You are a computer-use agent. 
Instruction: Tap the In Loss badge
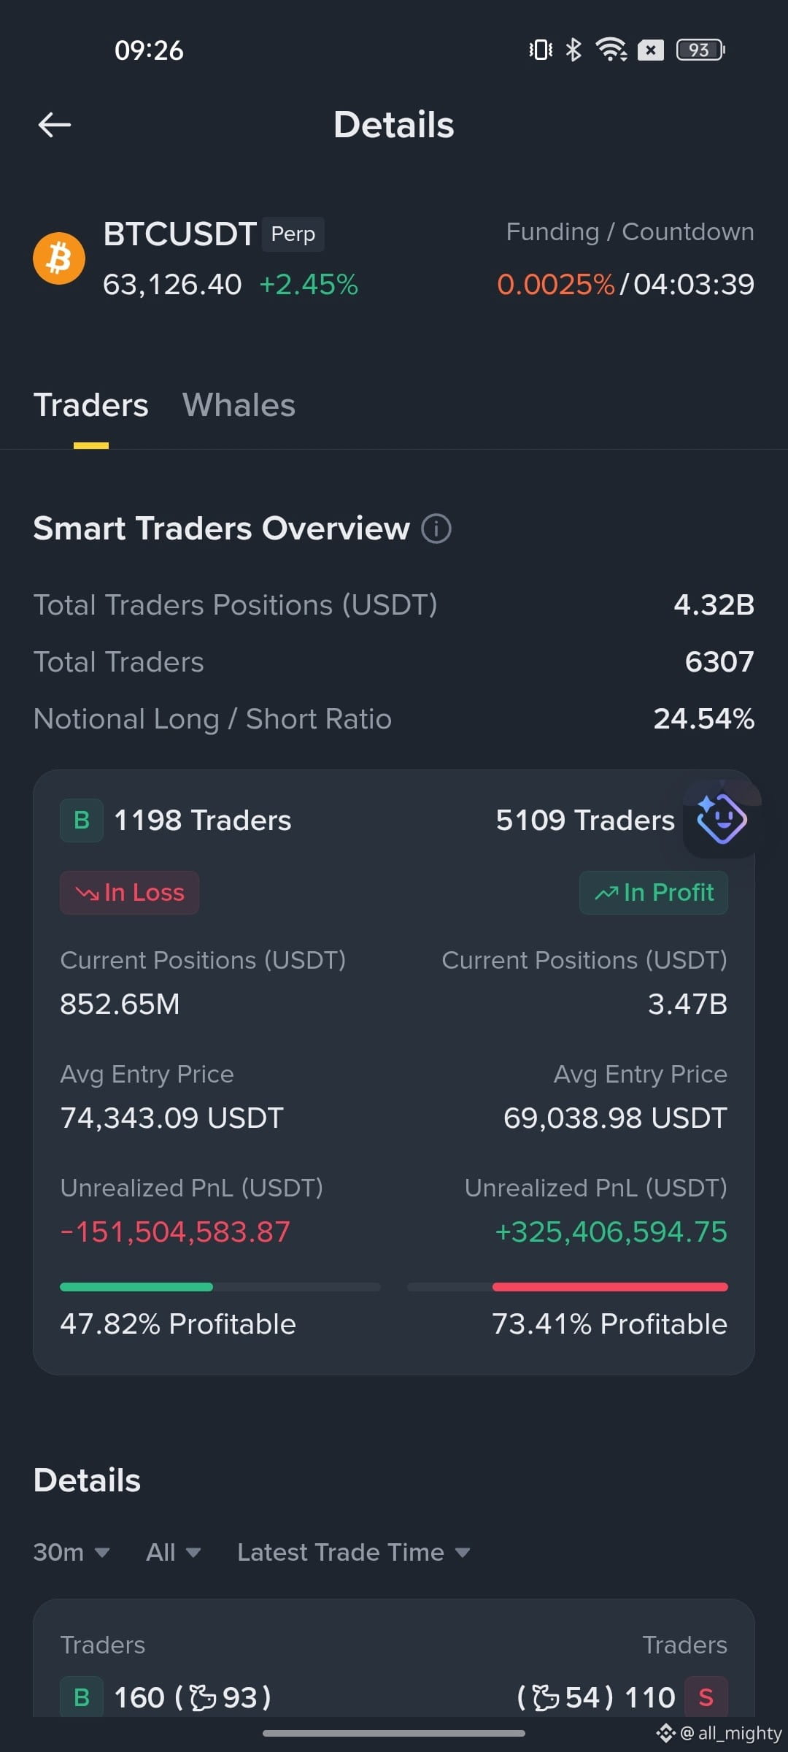click(129, 893)
